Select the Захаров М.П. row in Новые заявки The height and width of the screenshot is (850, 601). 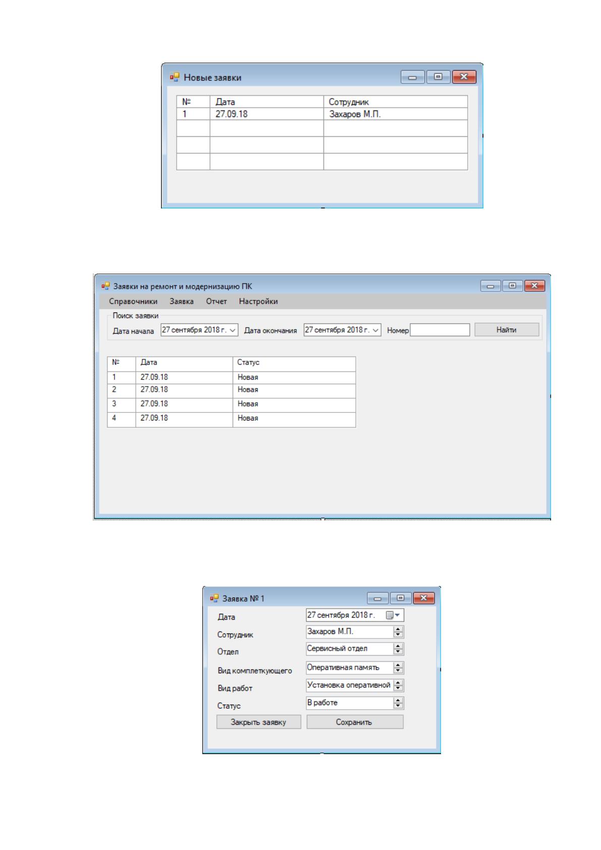pos(322,114)
